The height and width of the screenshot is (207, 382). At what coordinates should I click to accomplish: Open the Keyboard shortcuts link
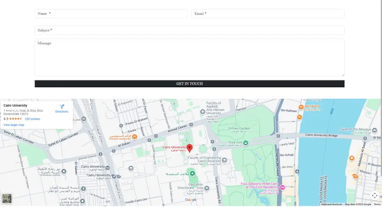[x=332, y=204]
